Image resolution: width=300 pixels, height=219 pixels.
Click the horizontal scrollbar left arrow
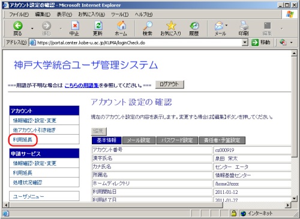[x=6, y=205]
